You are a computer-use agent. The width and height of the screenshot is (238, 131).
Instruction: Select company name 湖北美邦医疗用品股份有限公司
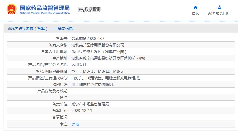98,45
